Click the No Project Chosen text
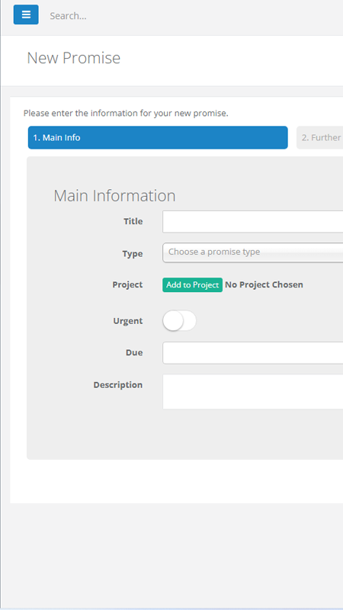The image size is (343, 610). point(264,284)
